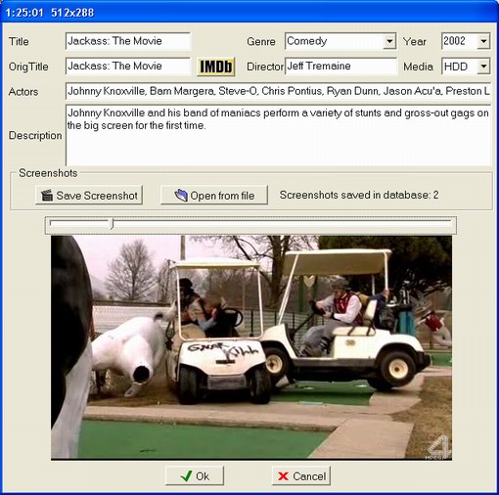Click the Comedy value in Genre box
The height and width of the screenshot is (495, 499).
coord(306,41)
